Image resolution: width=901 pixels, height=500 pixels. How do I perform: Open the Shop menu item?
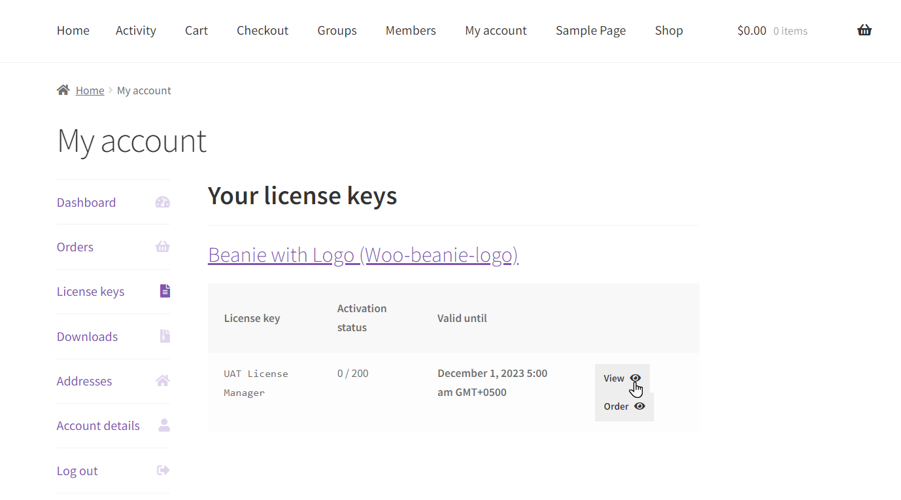(x=668, y=31)
